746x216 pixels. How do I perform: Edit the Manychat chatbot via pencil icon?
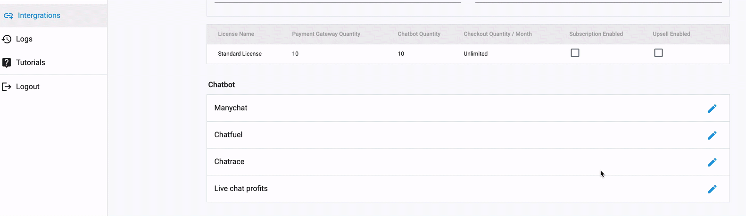[712, 108]
